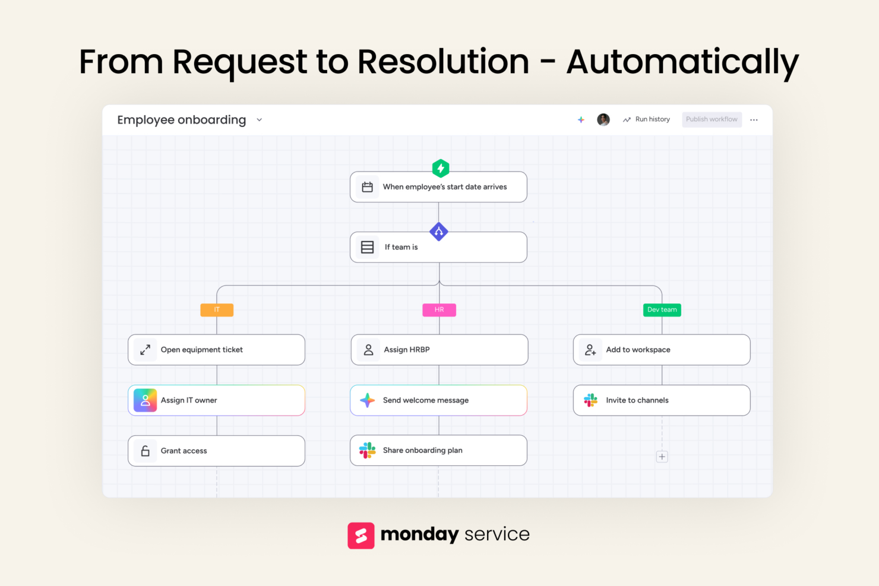Add a step with the plus button
Screen dimensions: 879x586
pyautogui.click(x=662, y=457)
